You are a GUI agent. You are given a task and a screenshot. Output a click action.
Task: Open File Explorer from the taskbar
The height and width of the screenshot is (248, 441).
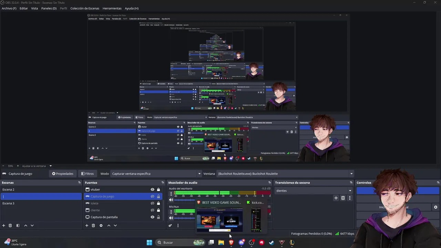coord(221,242)
